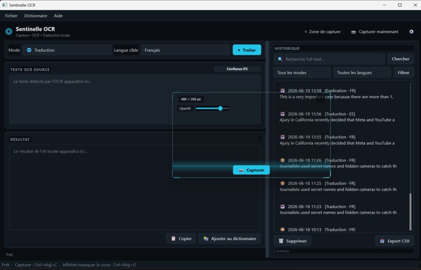Click the Afficher/masquer la zone shortcut text
Image resolution: width=421 pixels, height=270 pixels.
point(99,265)
